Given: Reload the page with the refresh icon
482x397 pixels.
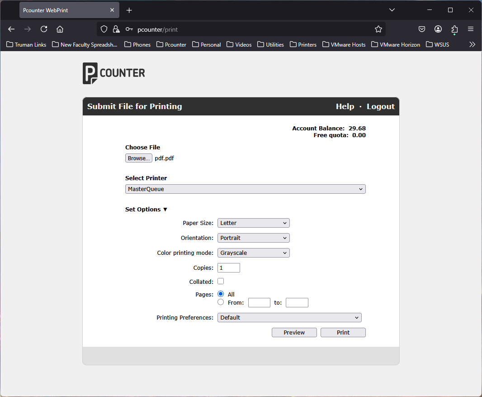Looking at the screenshot, I should coord(44,29).
